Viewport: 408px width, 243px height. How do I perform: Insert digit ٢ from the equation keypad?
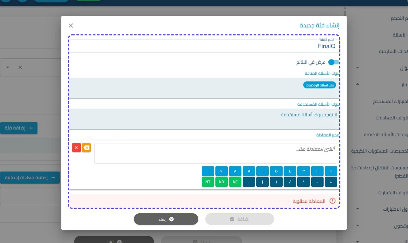click(x=317, y=171)
